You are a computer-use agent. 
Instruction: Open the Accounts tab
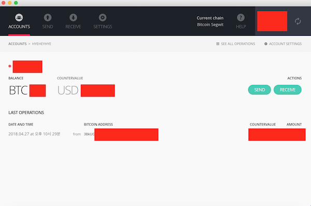tap(19, 21)
